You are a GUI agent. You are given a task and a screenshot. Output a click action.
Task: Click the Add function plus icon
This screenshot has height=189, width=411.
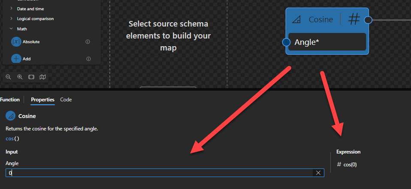[x=16, y=59]
